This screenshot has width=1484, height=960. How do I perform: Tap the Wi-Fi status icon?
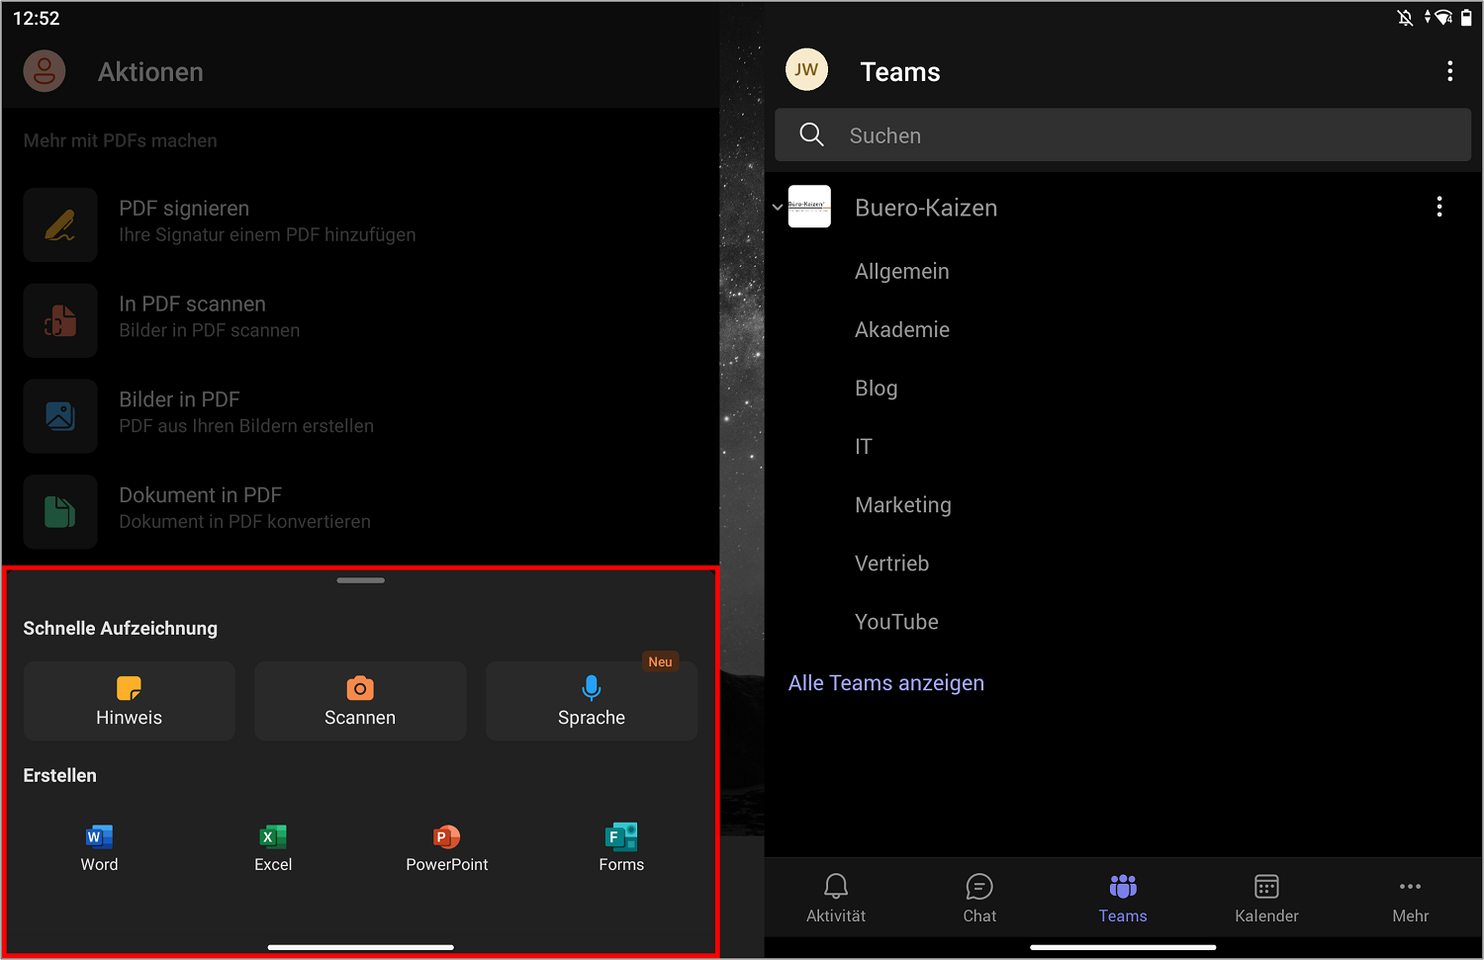(x=1443, y=17)
